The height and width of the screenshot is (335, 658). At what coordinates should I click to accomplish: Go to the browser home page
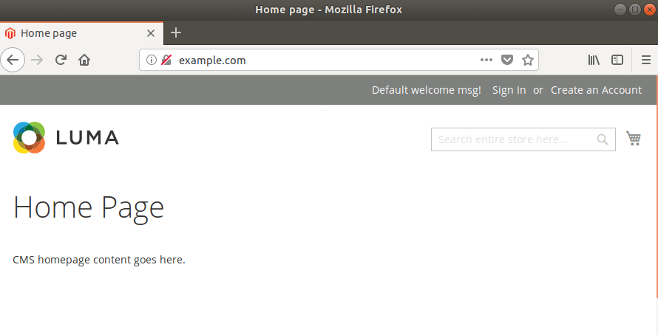84,60
